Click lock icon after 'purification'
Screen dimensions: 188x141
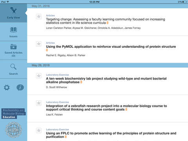pyautogui.click(x=66, y=137)
